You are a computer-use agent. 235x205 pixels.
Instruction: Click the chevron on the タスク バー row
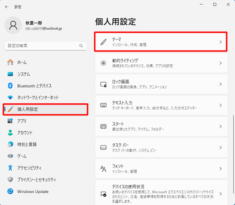pyautogui.click(x=220, y=147)
